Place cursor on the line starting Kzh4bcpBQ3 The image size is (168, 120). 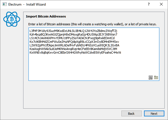73,34
